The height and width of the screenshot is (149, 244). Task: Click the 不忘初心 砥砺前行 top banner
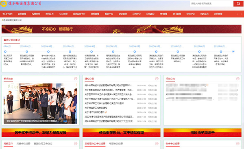pos(121,29)
